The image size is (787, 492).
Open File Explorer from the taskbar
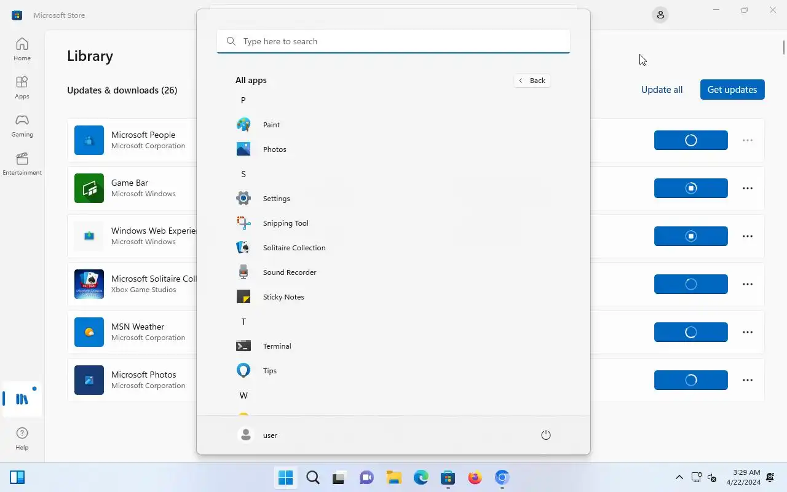394,477
